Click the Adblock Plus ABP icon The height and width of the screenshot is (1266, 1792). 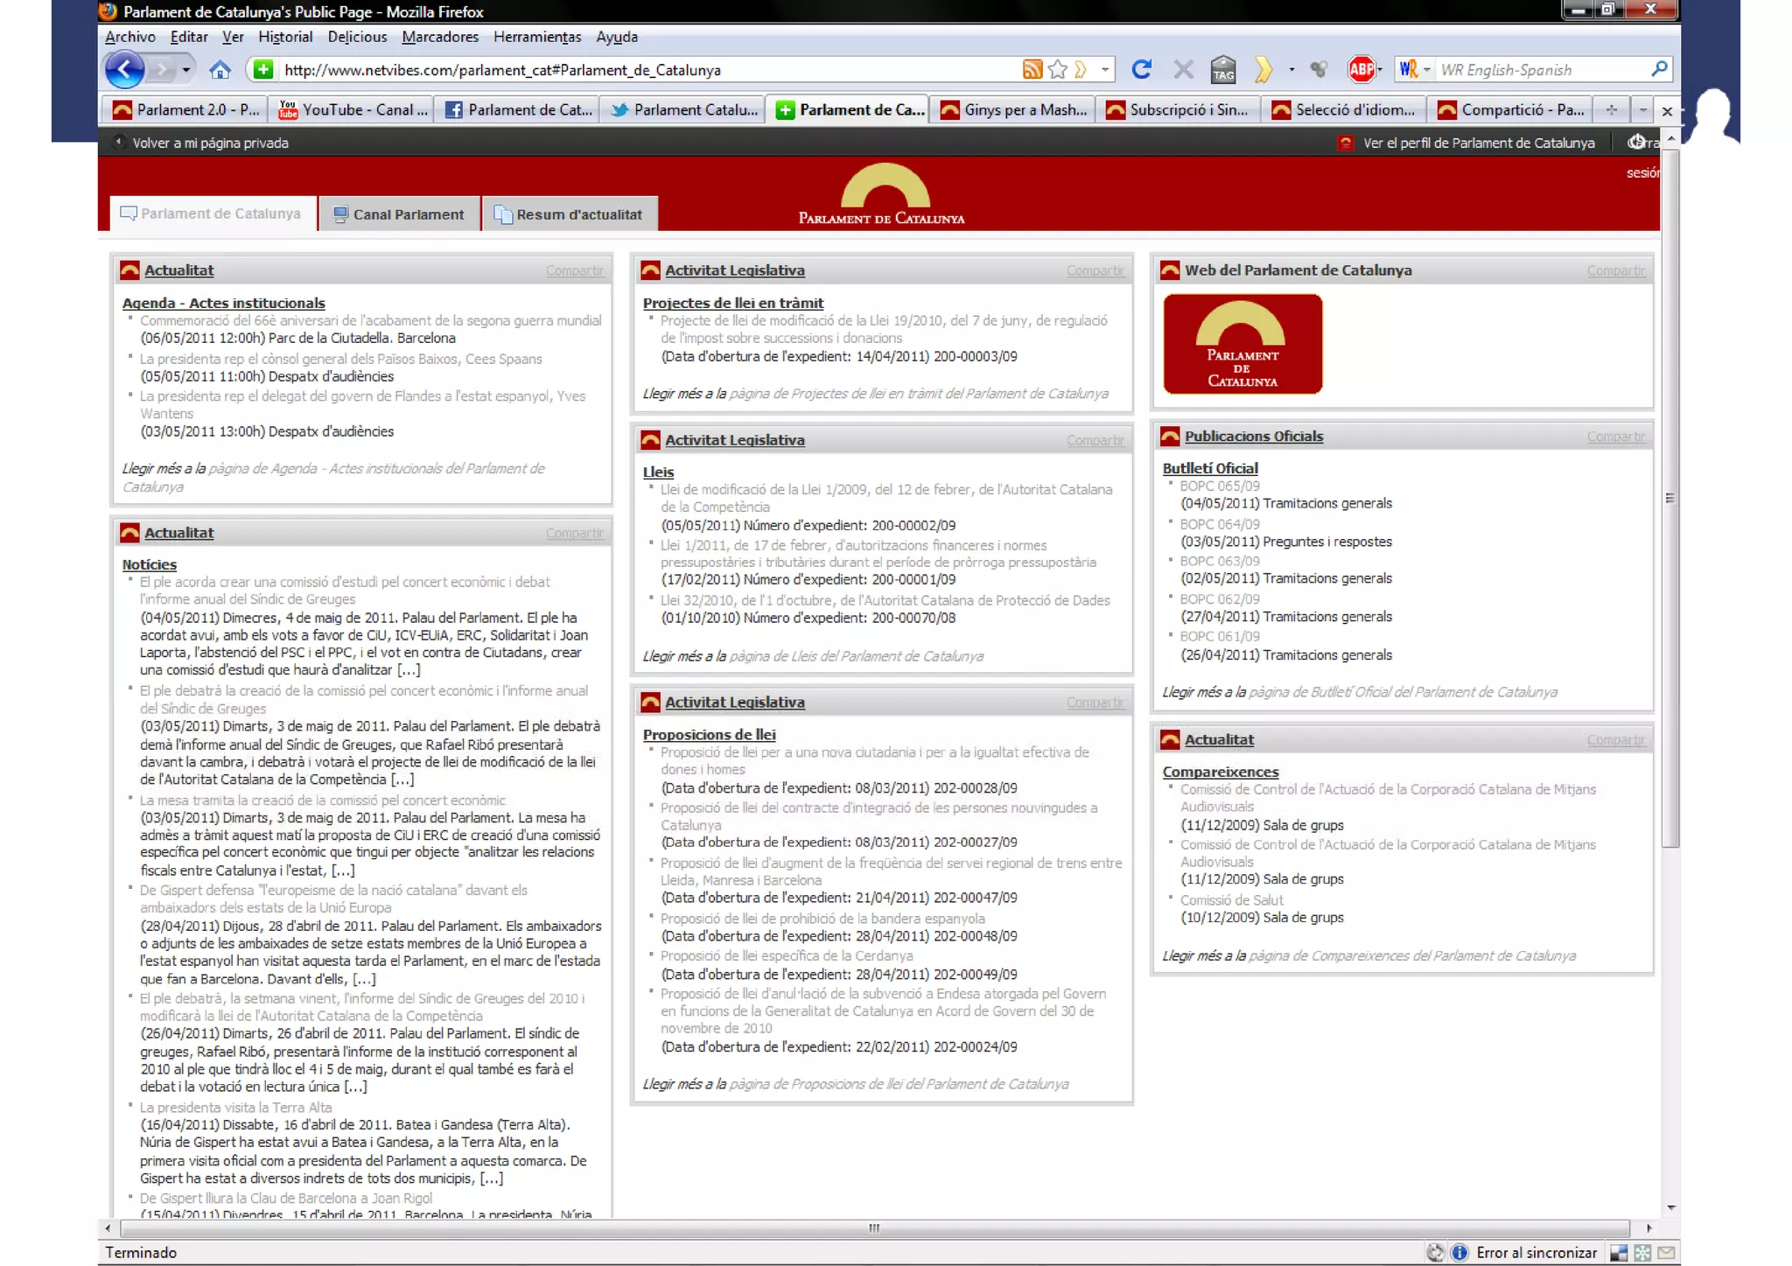click(1361, 69)
